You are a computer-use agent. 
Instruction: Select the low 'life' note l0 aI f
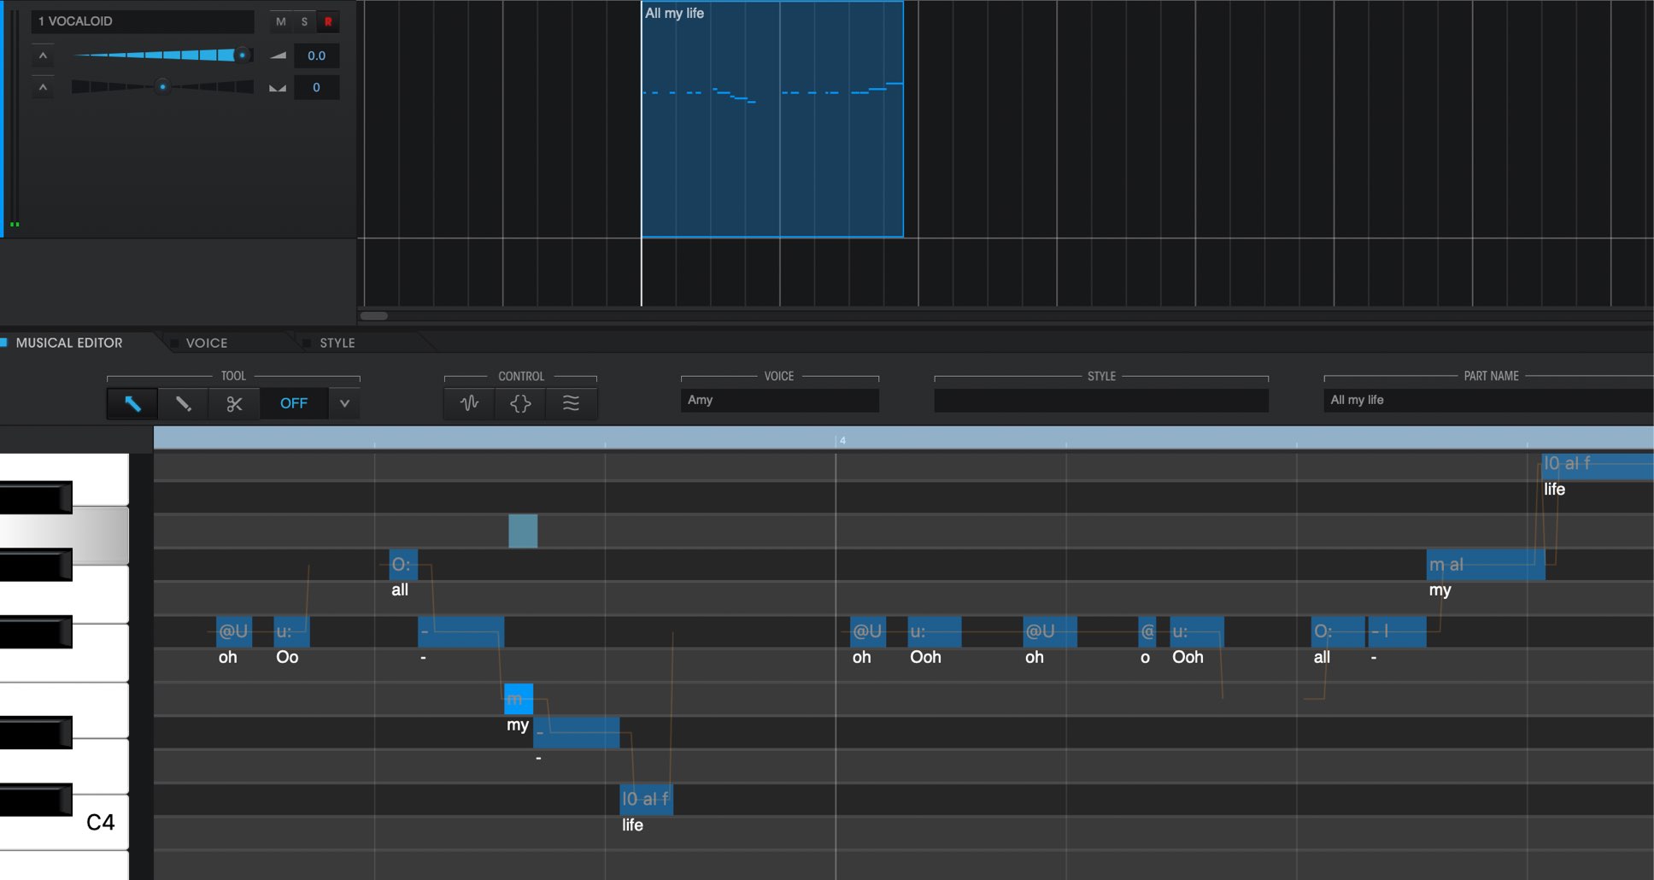[x=646, y=799]
